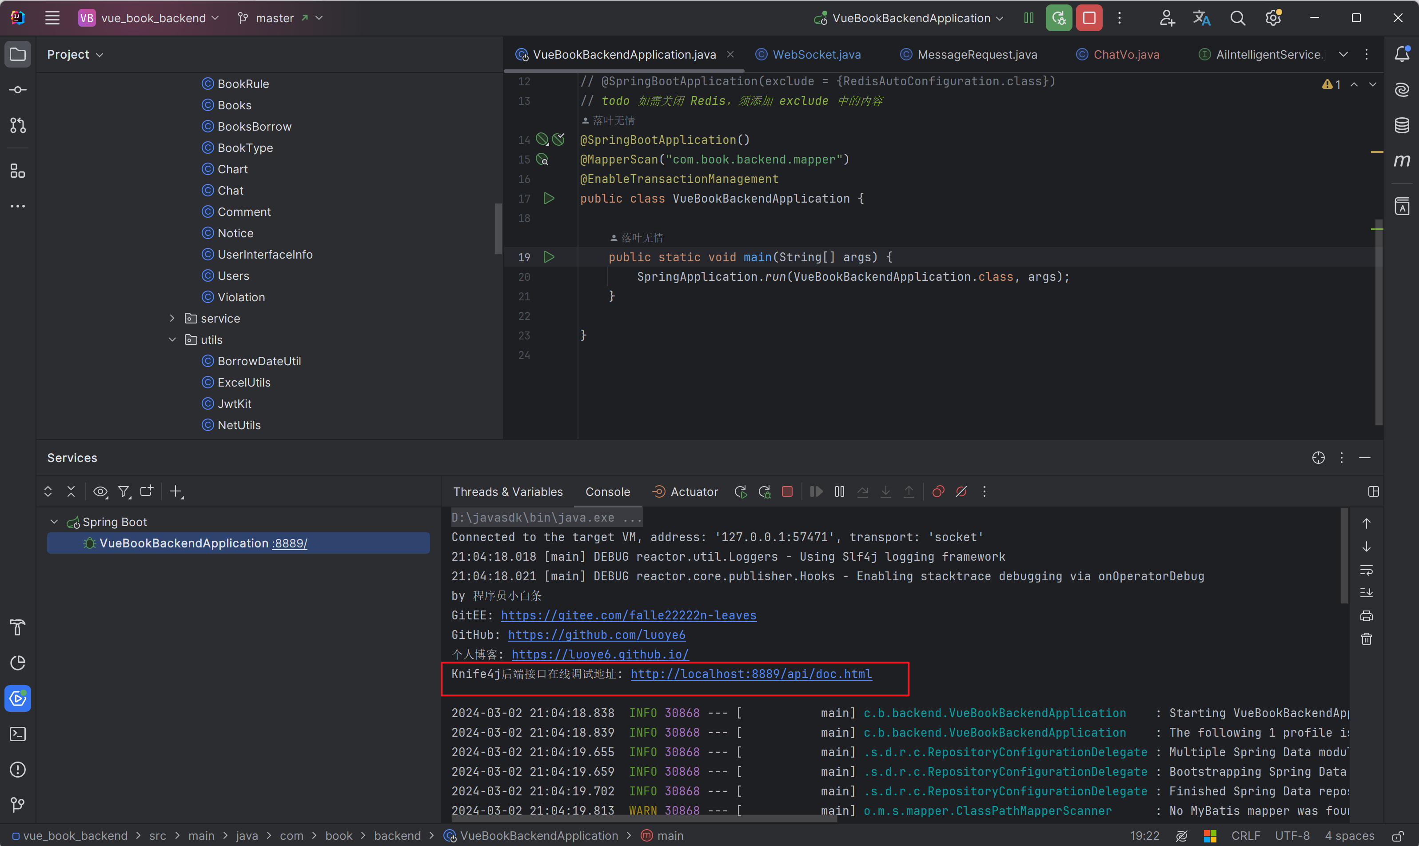Open the Build hammer tool window
1419x846 pixels.
pyautogui.click(x=18, y=627)
